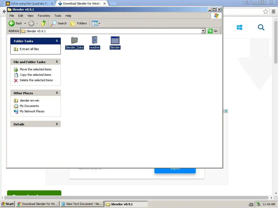Collapse the File and Folder Tasks panel
Image resolution: width=278 pixels, height=208 pixels.
[x=57, y=62]
